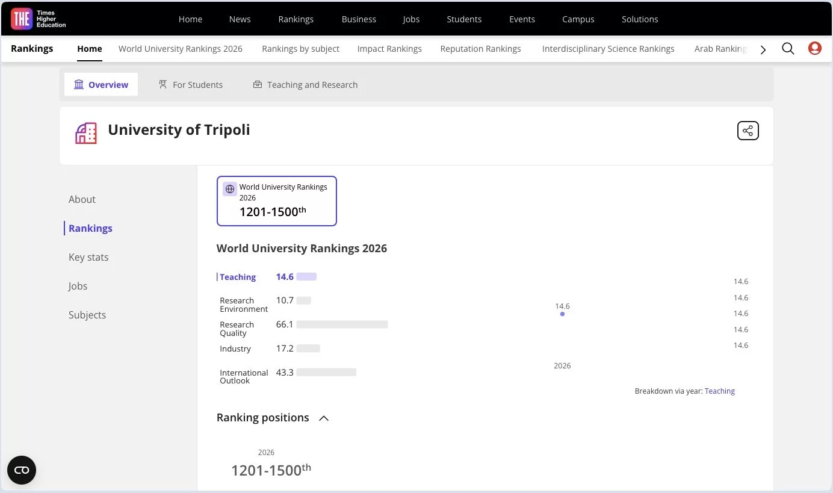Image resolution: width=833 pixels, height=493 pixels.
Task: Click the user account profile icon
Action: pyautogui.click(x=815, y=49)
